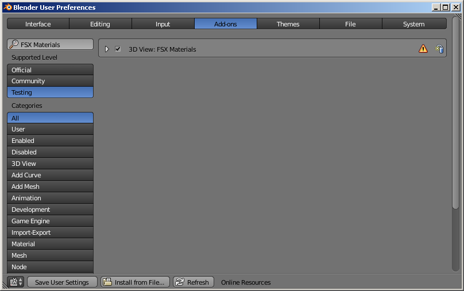
Task: Filter by Disabled add-ons
Action: (50, 152)
